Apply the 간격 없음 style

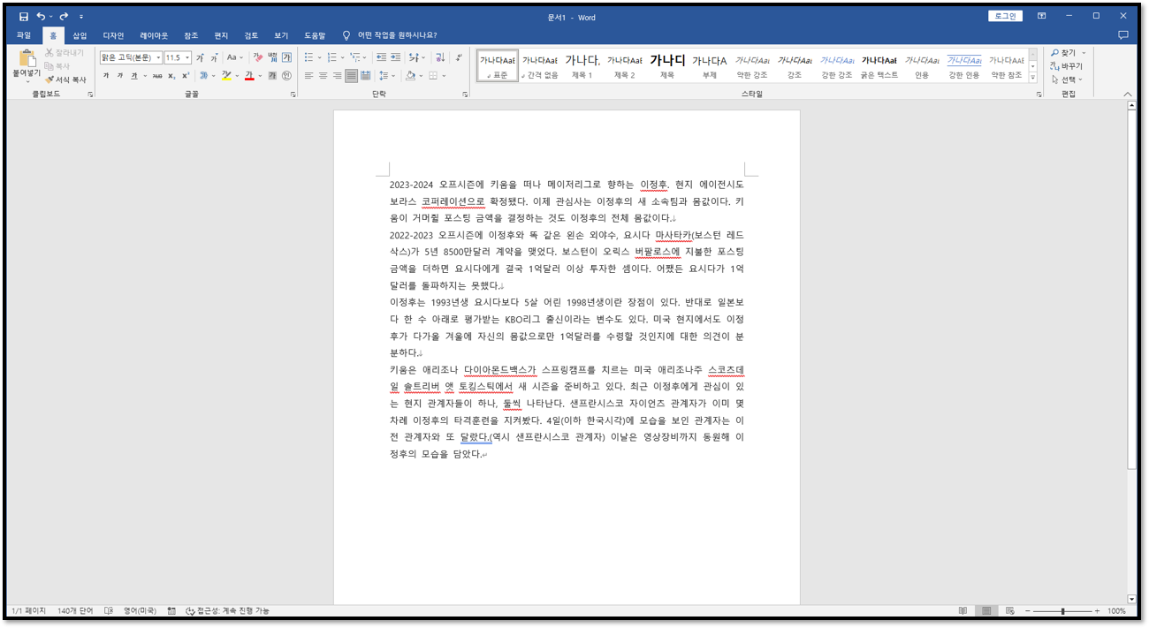(x=540, y=66)
